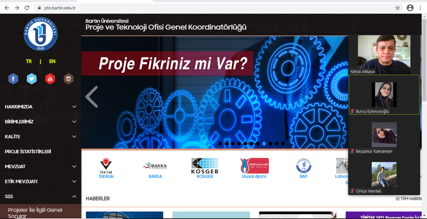This screenshot has width=427, height=219.
Task: Click the Ulusal Ajans logo
Action: coord(254,166)
